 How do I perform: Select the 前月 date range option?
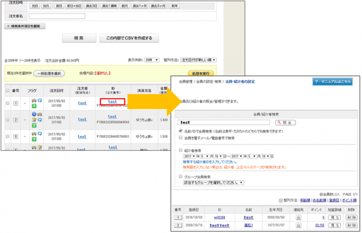click(124, 5)
